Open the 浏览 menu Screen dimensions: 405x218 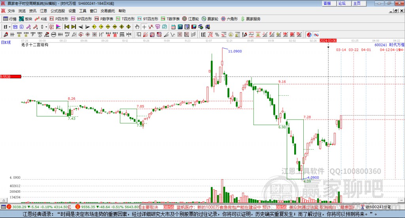[22, 11]
